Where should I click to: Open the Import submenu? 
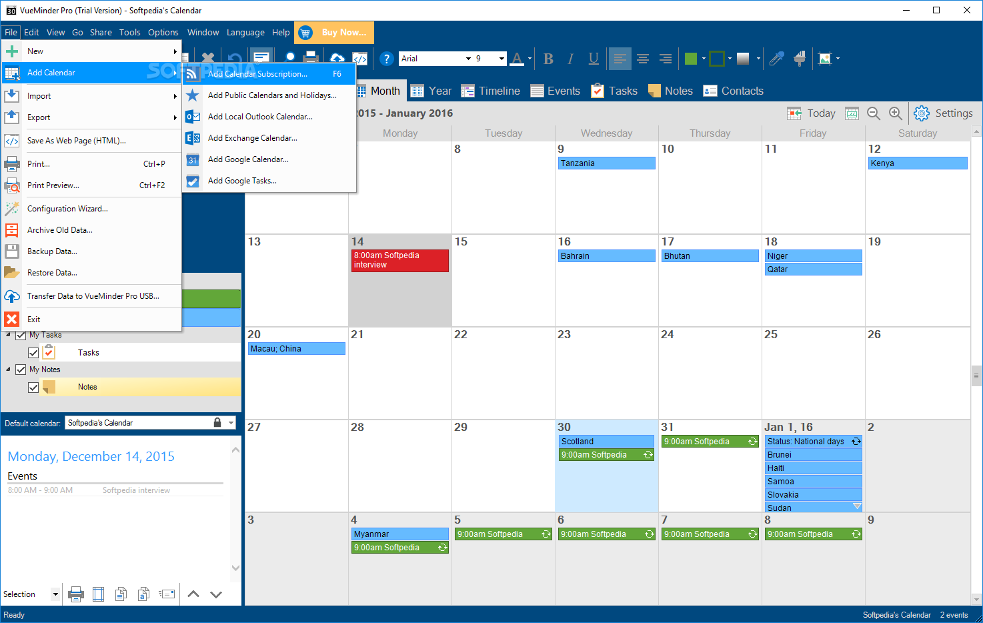click(91, 96)
